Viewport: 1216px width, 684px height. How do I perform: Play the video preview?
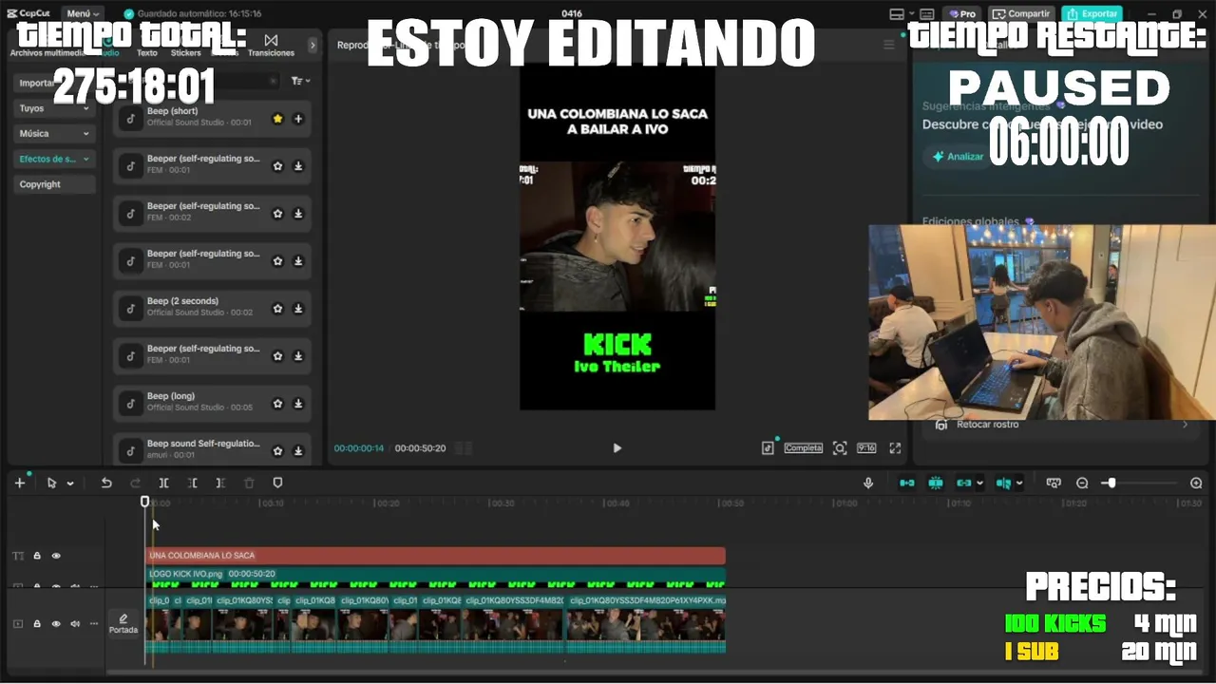tap(617, 447)
